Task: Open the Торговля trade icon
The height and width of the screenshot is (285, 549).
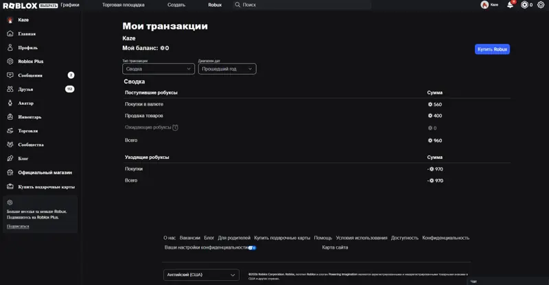Action: pos(10,131)
